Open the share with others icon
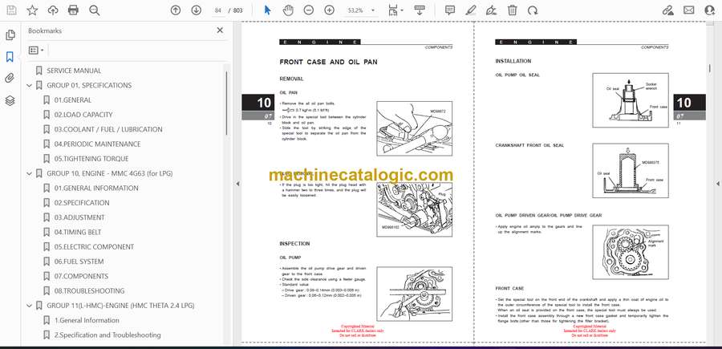The height and width of the screenshot is (349, 722). (710, 10)
